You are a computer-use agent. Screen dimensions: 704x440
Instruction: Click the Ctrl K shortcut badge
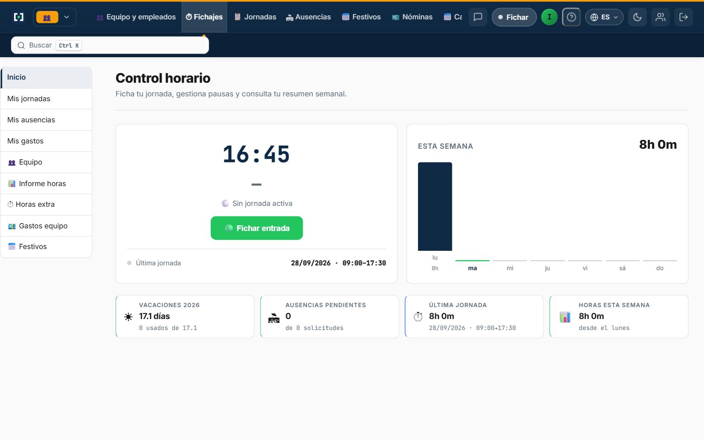click(69, 45)
